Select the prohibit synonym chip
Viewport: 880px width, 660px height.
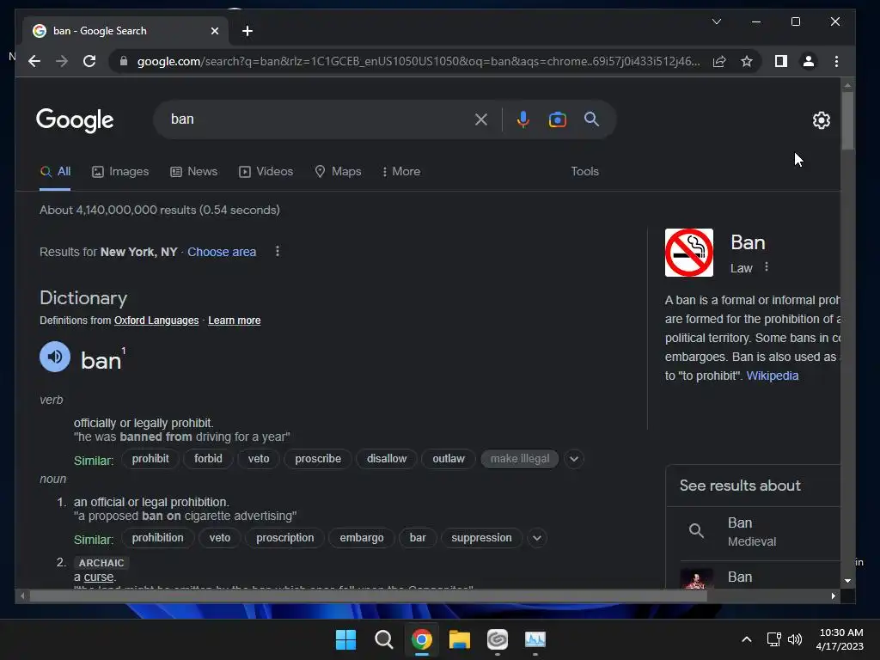[x=150, y=459]
